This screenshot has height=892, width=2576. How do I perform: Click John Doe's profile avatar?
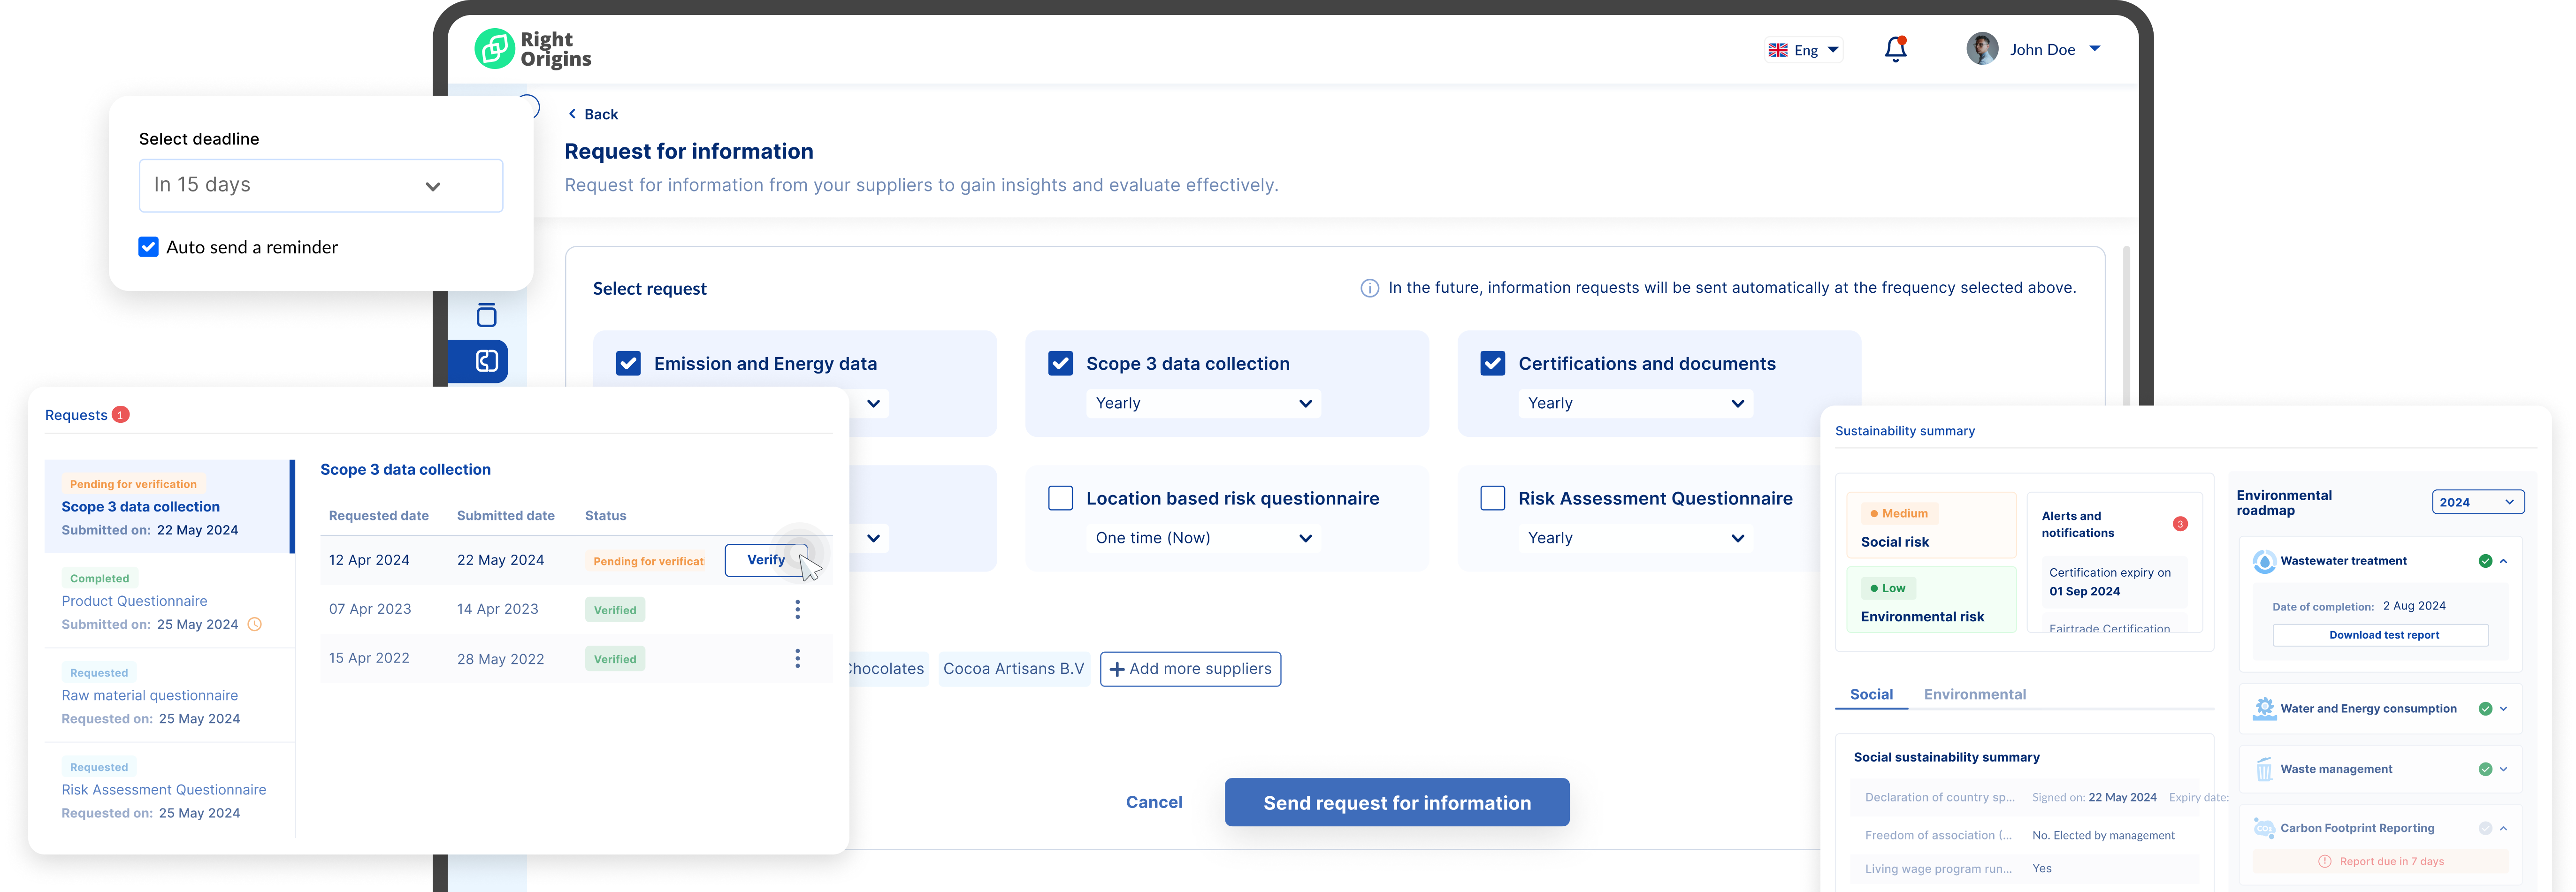tap(1981, 49)
